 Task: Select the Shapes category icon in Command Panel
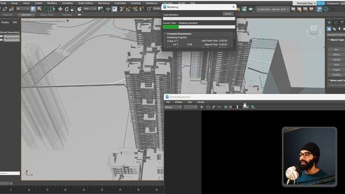(x=334, y=29)
